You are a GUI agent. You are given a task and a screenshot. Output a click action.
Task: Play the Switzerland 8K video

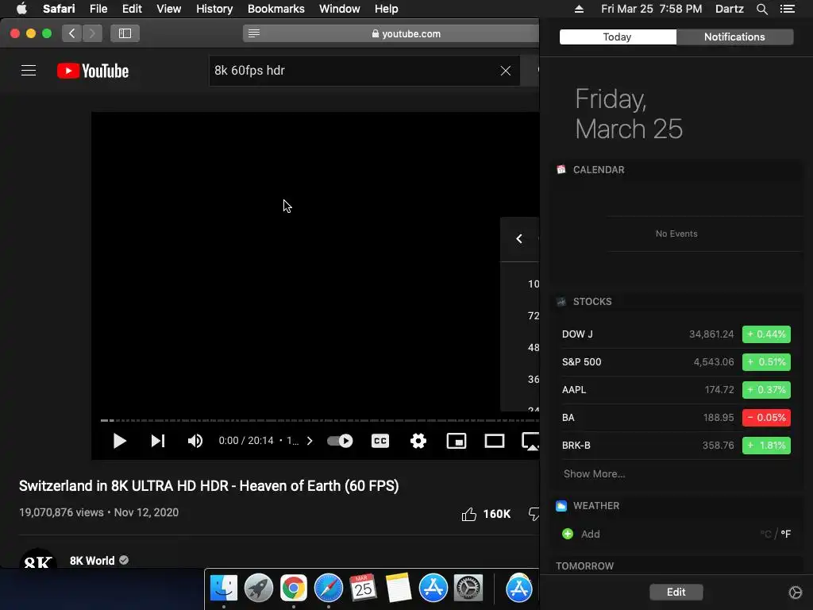(x=119, y=441)
